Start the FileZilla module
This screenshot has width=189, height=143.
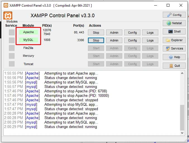96,48
